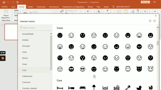Select the dining table and chairs icon
This screenshot has width=161, height=90.
[x=105, y=88]
